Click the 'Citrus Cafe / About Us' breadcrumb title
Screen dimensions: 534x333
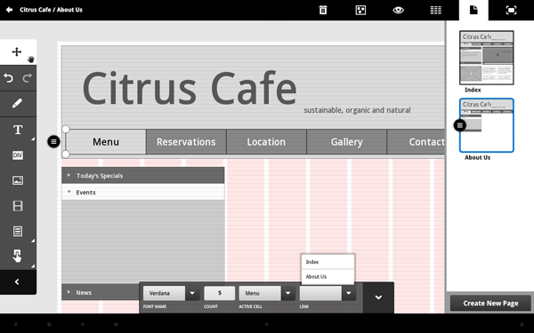tap(51, 10)
